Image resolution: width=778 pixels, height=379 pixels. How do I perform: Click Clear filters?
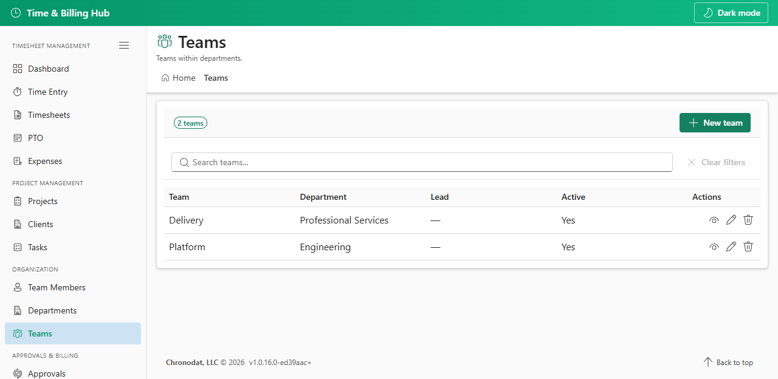pyautogui.click(x=716, y=162)
